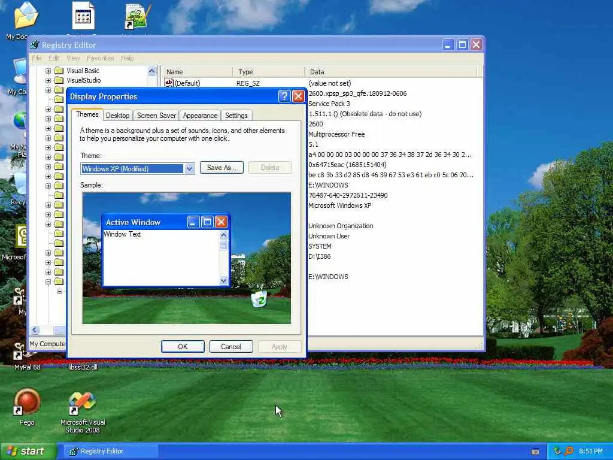
Task: Open the calendar-style desktop icon at top
Action: tap(83, 16)
